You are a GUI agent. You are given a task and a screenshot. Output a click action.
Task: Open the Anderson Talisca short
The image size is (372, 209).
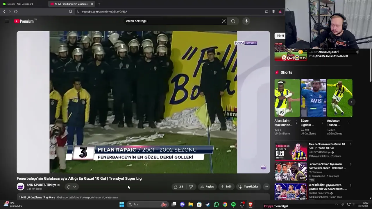pos(339,98)
